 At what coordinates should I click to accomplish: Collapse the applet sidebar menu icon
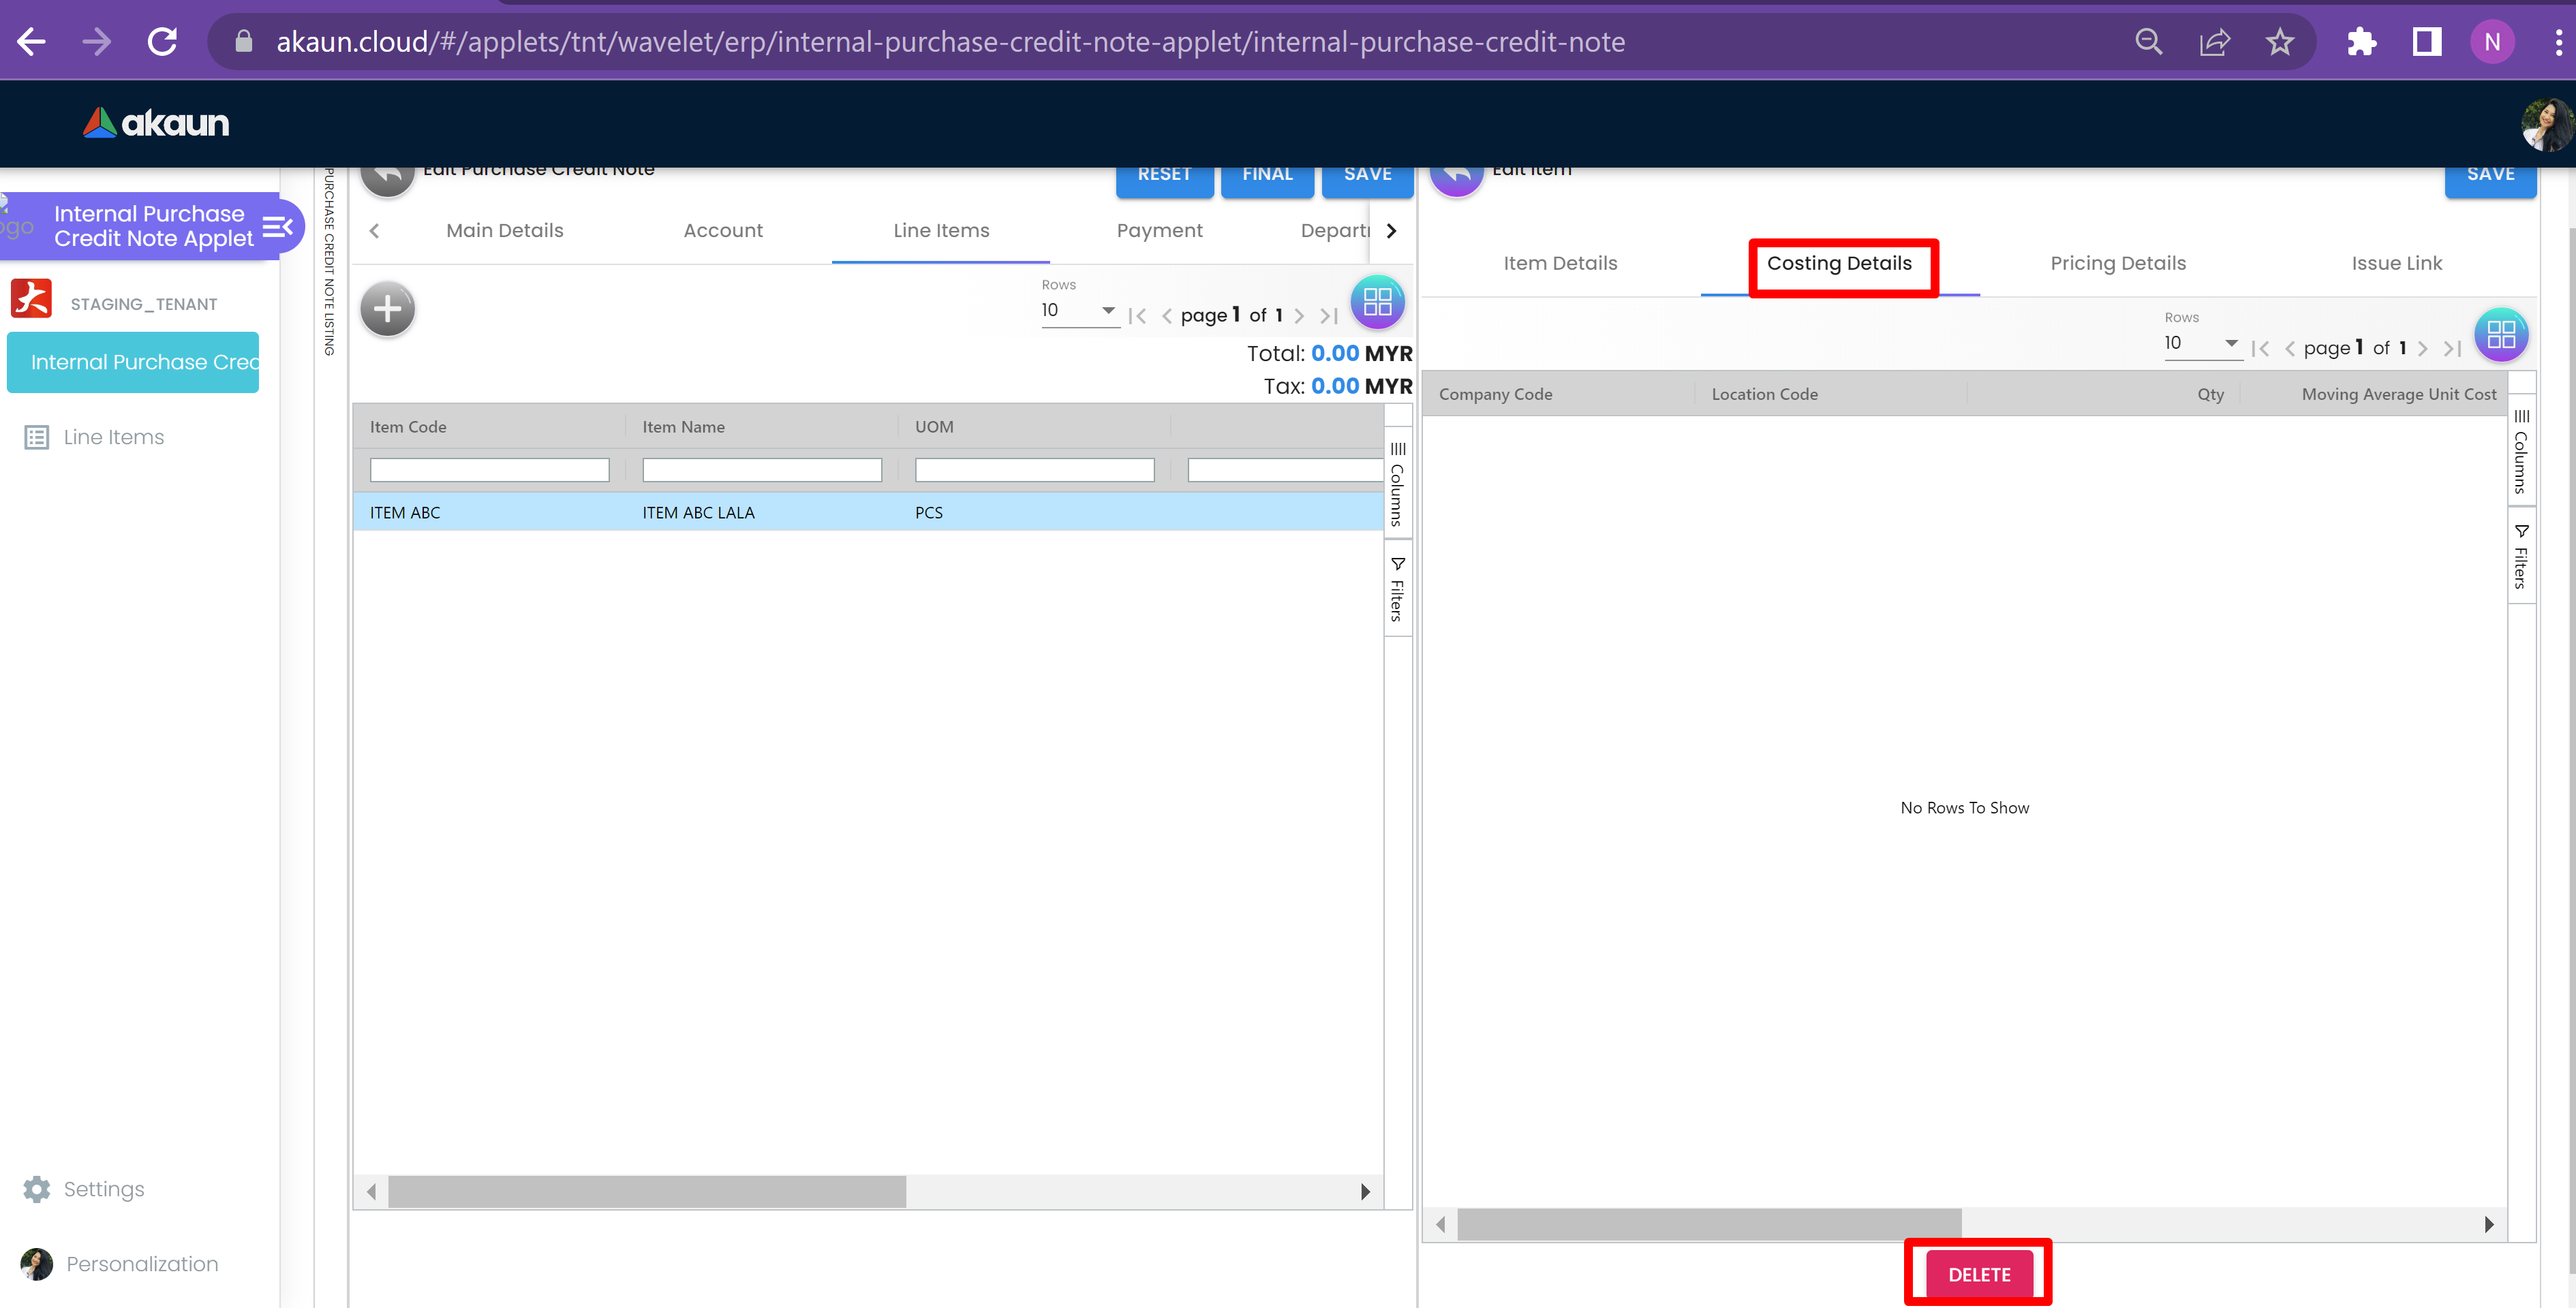pyautogui.click(x=277, y=227)
